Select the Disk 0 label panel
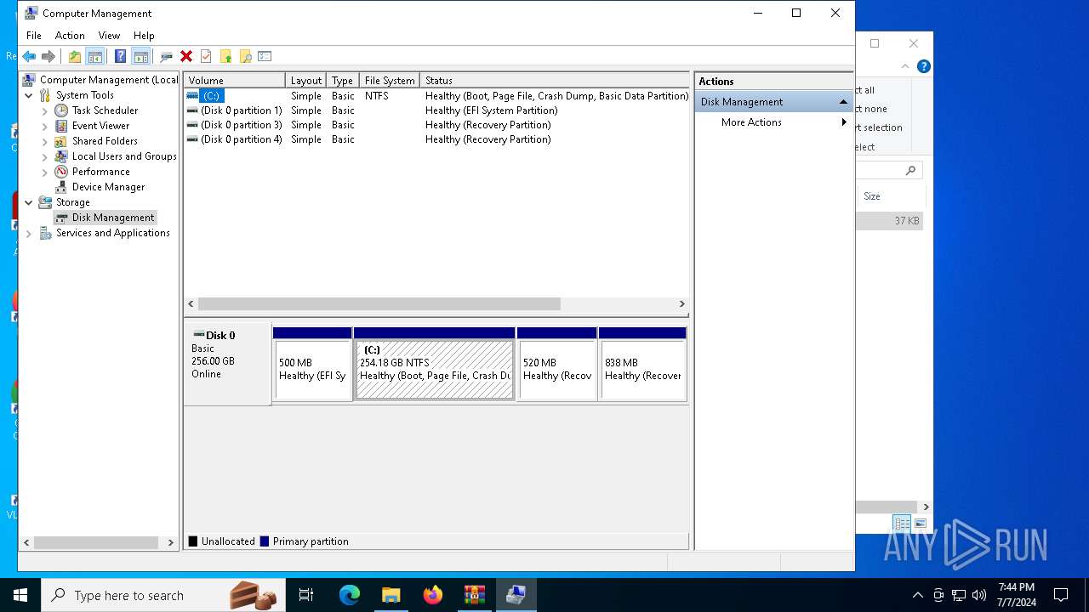This screenshot has height=612, width=1089. tap(227, 364)
